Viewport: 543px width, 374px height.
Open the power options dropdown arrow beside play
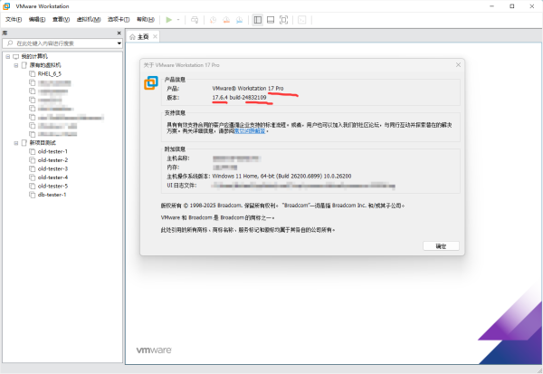[178, 20]
